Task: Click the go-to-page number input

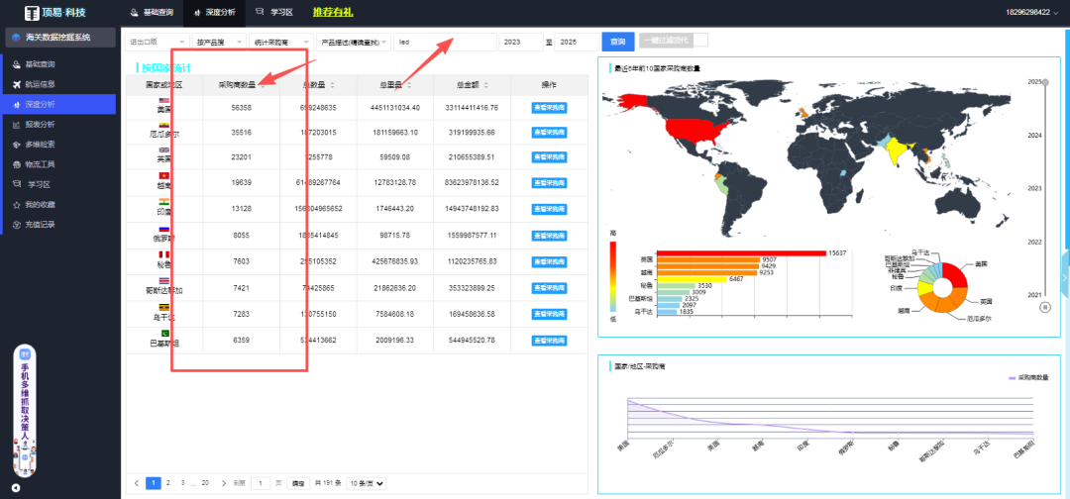Action: click(261, 483)
